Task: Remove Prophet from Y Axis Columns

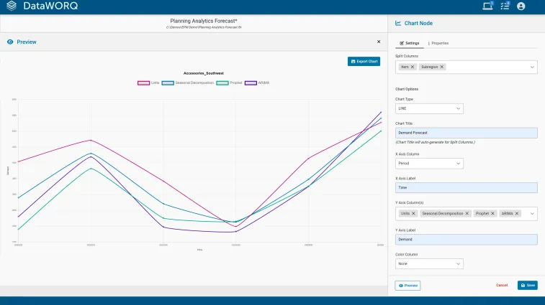Action: [492, 214]
